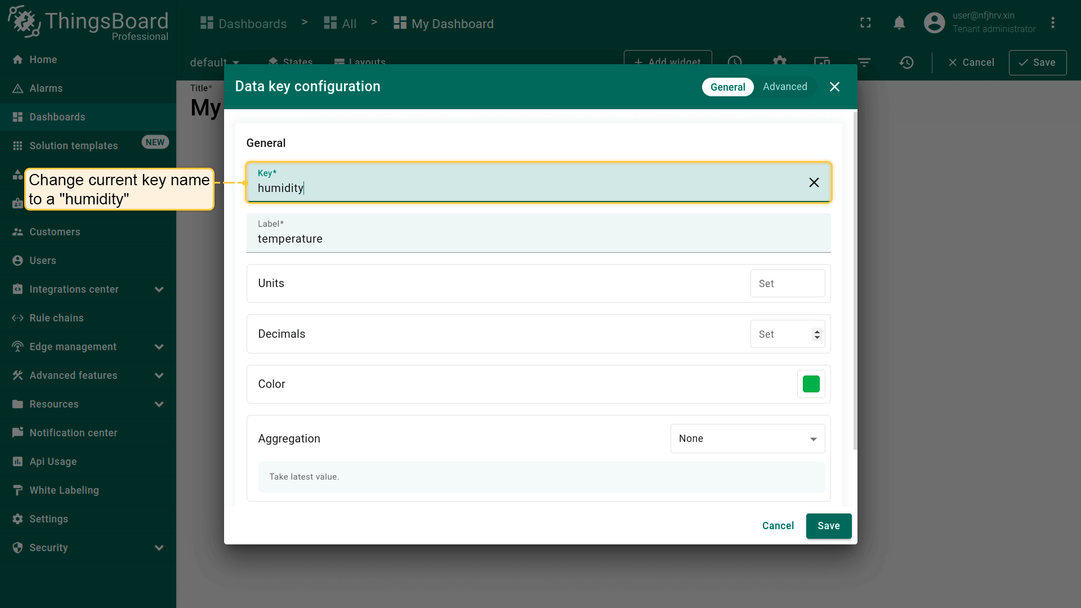Image resolution: width=1081 pixels, height=608 pixels.
Task: Cancel the data key dialog
Action: 778,526
